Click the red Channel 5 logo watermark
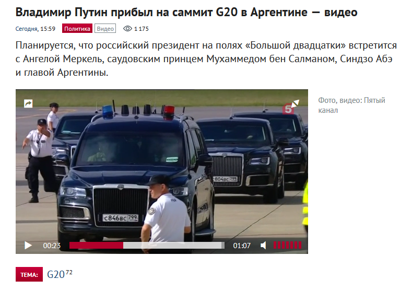The width and height of the screenshot is (412, 291). [x=288, y=109]
